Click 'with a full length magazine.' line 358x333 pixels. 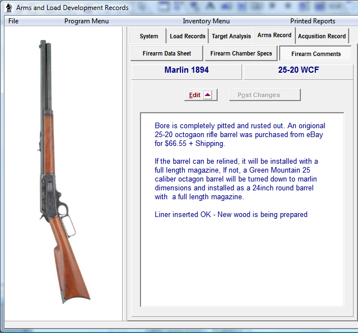click(199, 196)
